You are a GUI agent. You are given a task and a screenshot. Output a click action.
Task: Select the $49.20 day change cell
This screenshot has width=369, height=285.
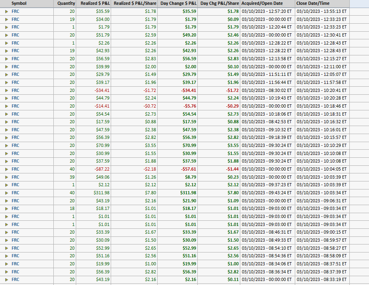(177, 35)
